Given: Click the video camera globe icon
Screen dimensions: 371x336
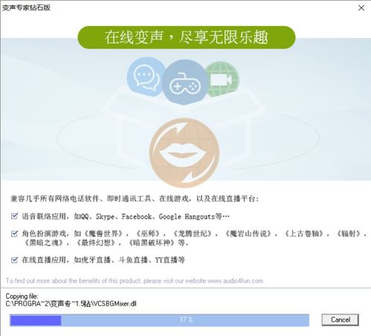Looking at the screenshot, I should [222, 80].
